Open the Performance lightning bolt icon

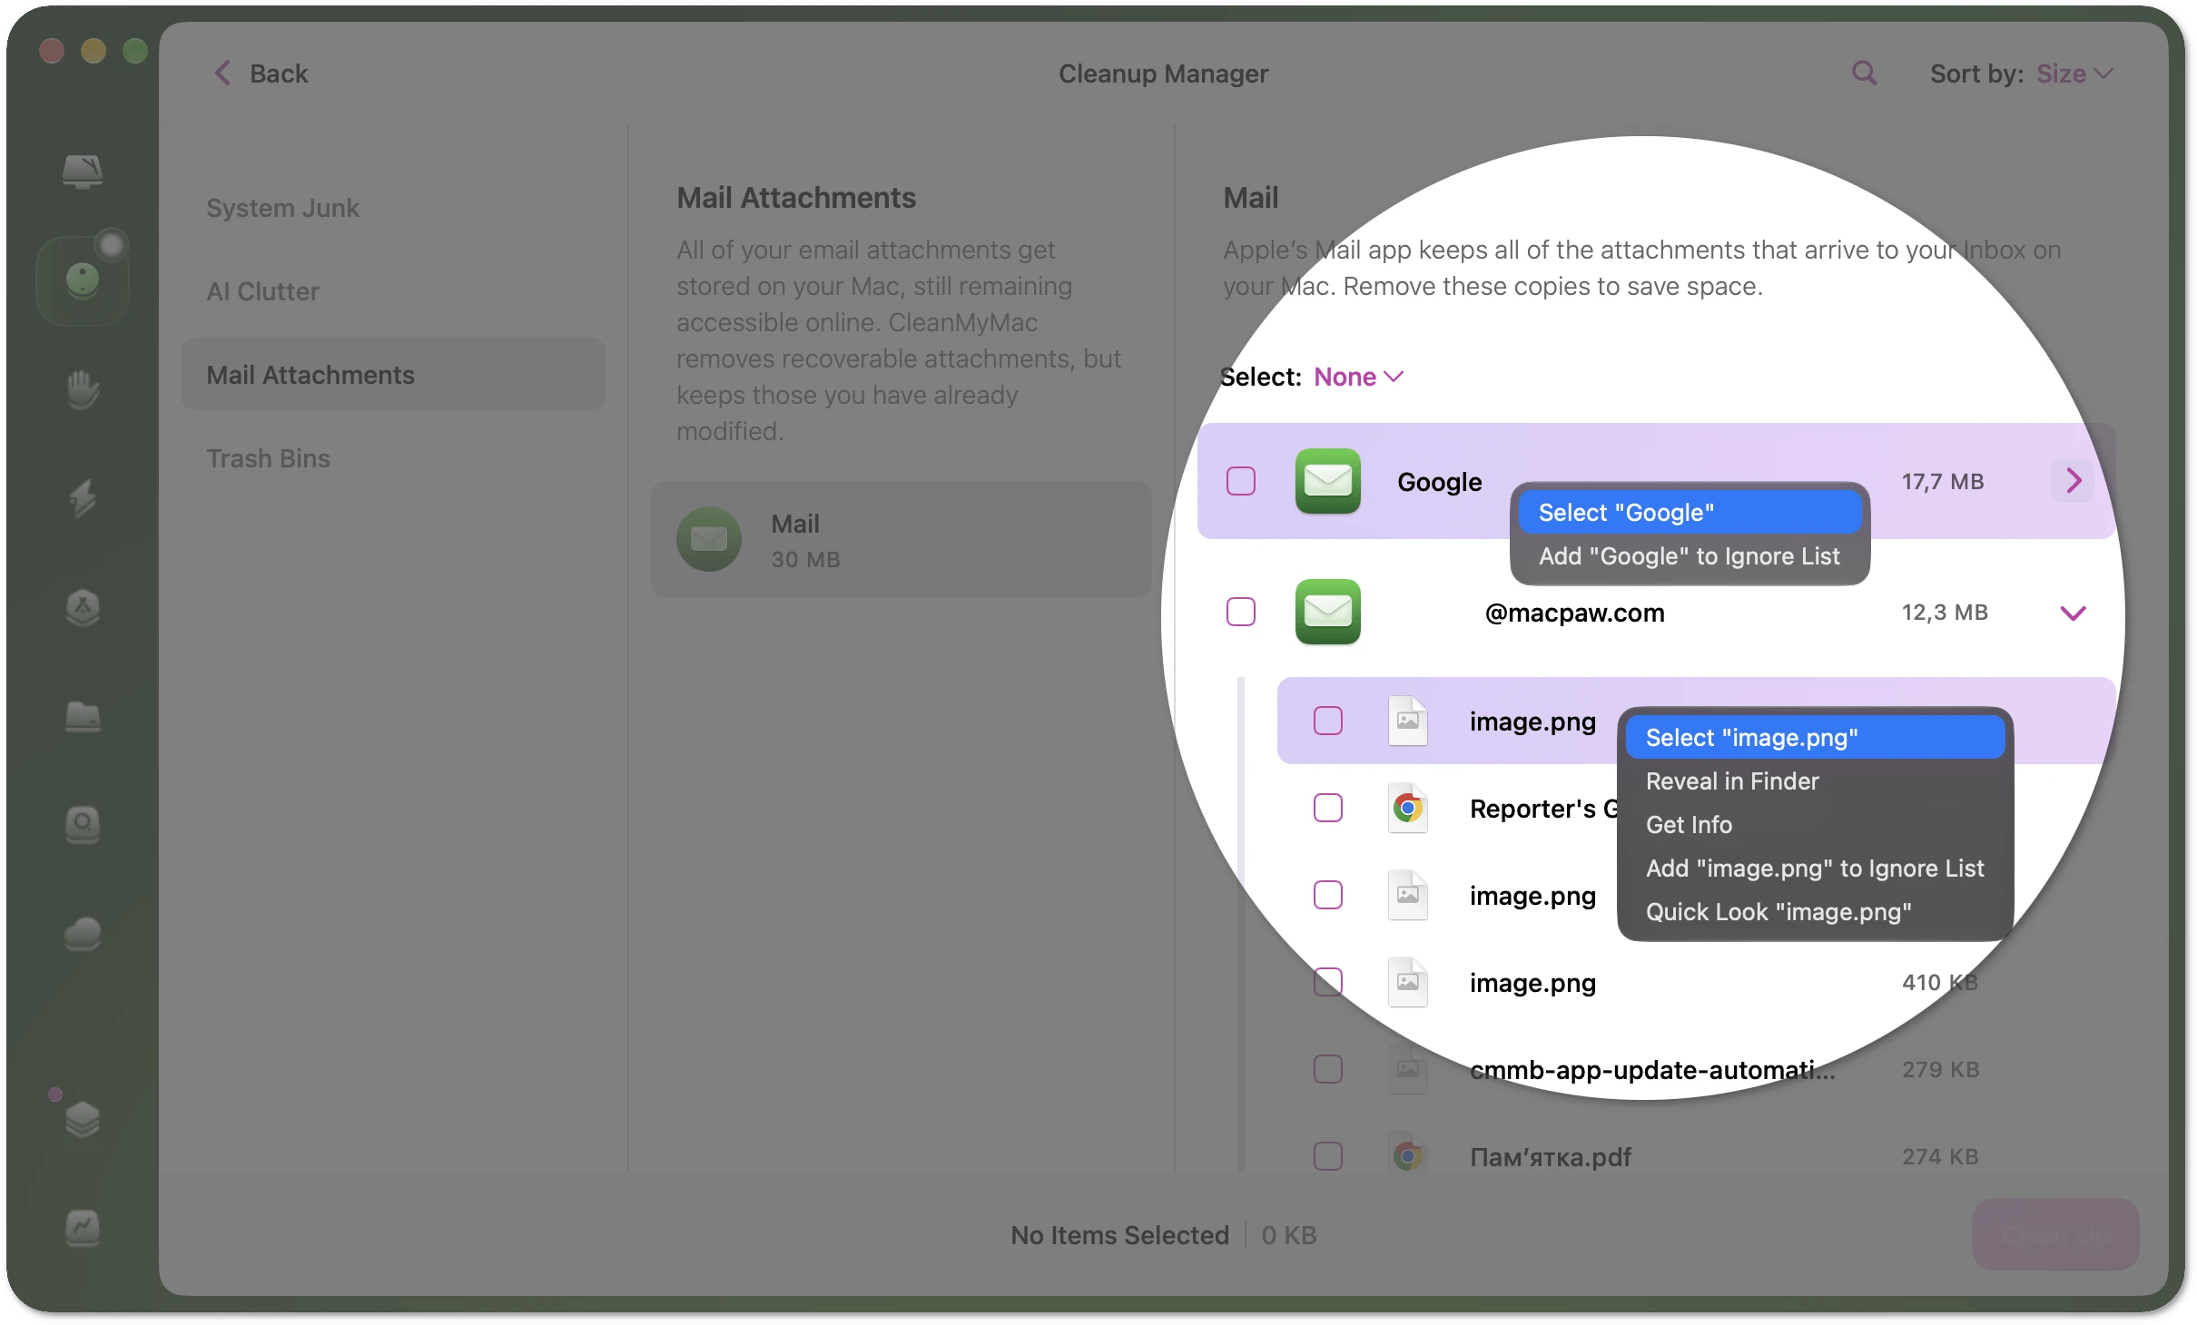tap(83, 498)
